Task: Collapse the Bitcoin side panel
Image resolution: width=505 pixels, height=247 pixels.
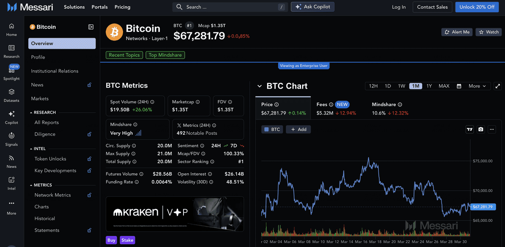Action: 91,27
